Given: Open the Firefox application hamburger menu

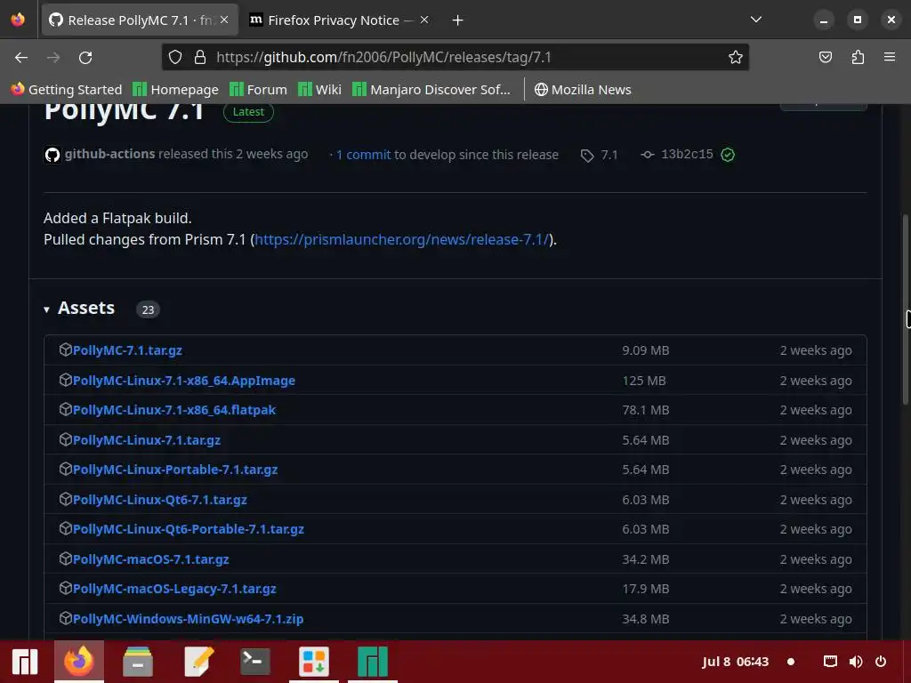Looking at the screenshot, I should coord(890,57).
